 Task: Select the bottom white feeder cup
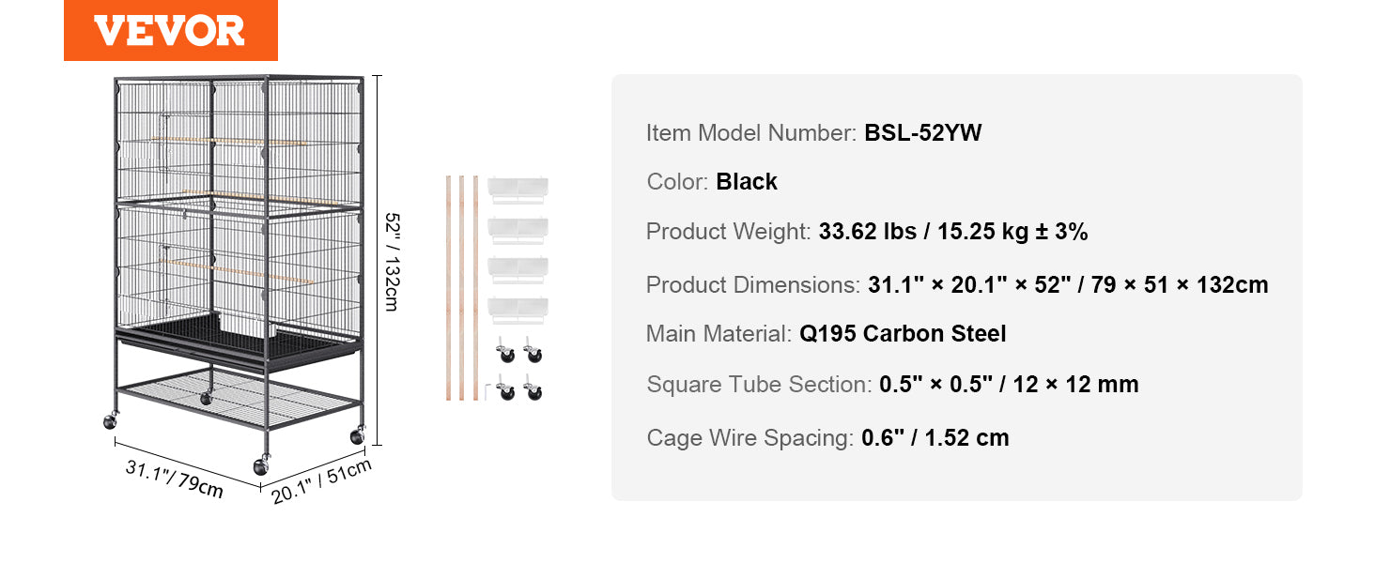[518, 309]
